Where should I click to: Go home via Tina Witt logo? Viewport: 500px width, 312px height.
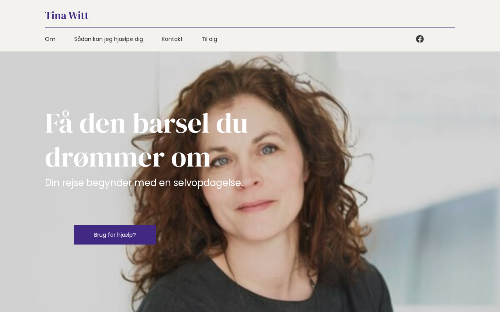point(67,16)
